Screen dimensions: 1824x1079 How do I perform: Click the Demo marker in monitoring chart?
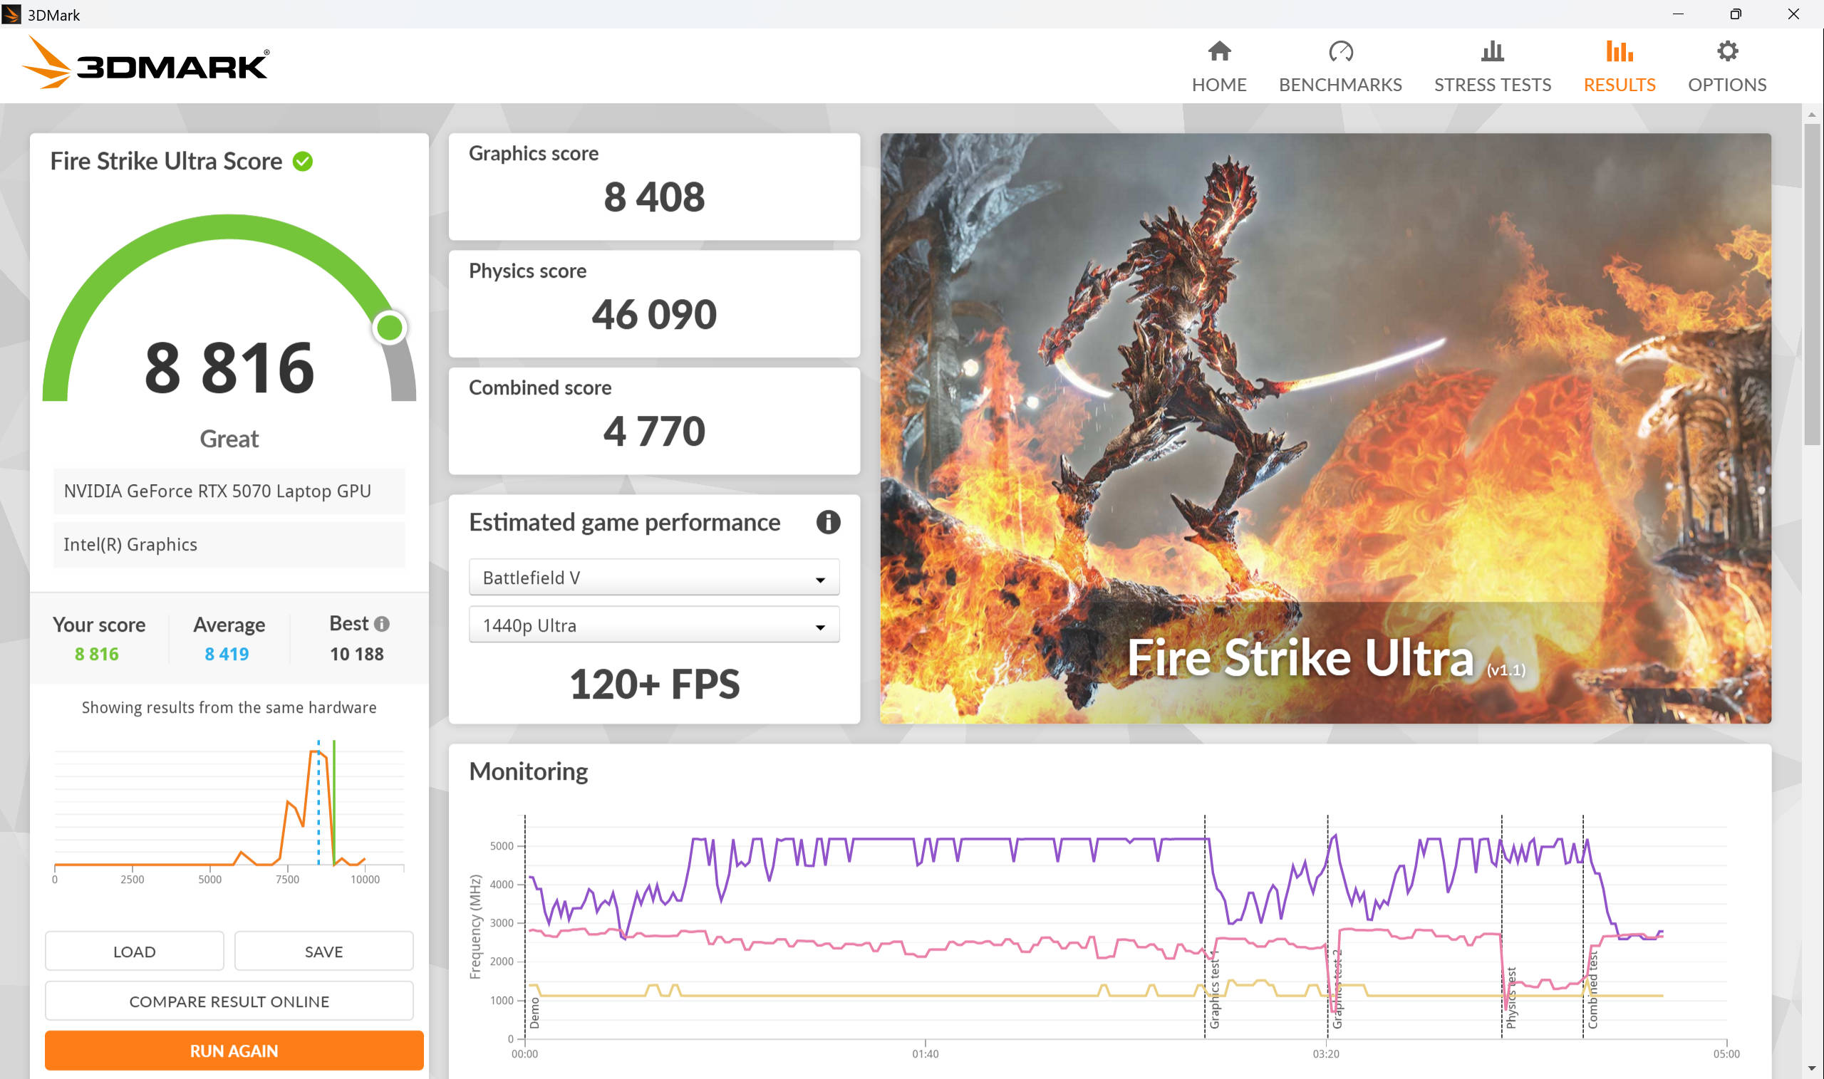coord(534,1012)
